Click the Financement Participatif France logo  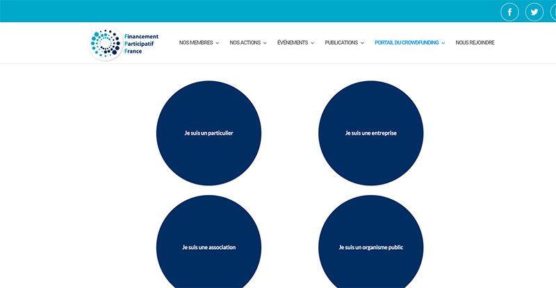click(124, 43)
